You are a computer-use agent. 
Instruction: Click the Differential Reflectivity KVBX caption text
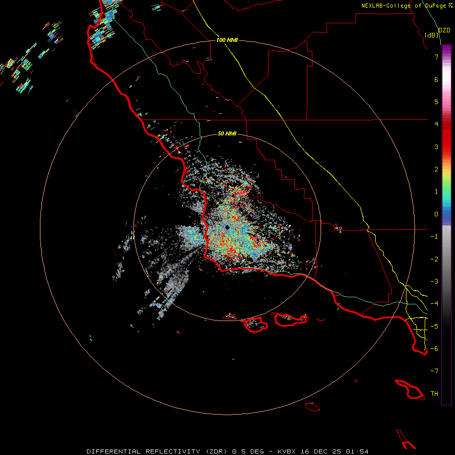227,451
